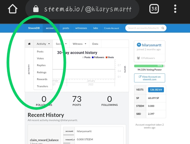This screenshot has height=144, width=190.
Task: Click the reputation badge 46
Action: tap(139, 45)
